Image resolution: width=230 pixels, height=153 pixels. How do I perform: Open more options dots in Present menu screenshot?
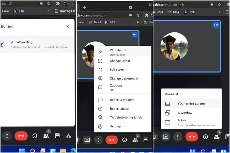pos(178,137)
